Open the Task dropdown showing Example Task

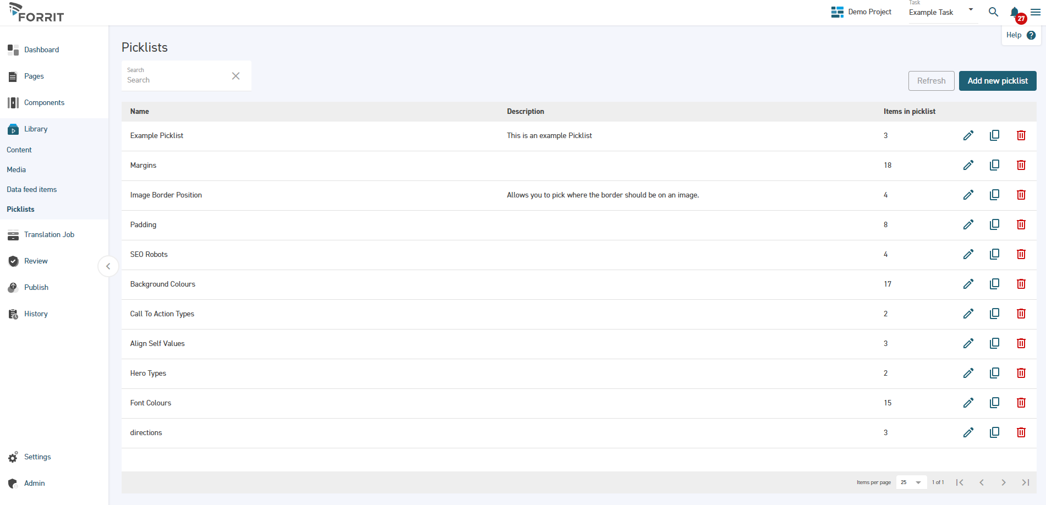tap(941, 12)
